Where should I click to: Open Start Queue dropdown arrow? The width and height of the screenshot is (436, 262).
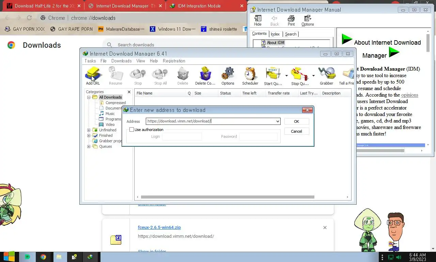286,76
